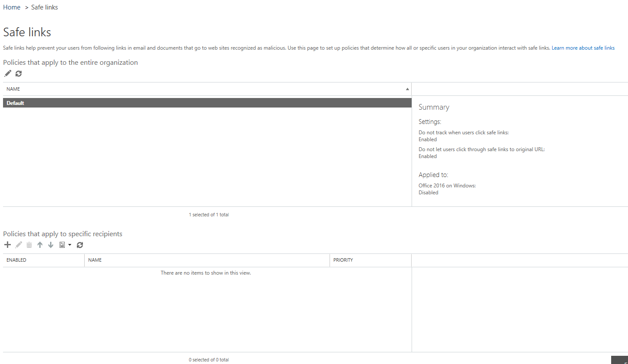Click 'Policies that apply to the entire organization' heading
The image size is (628, 364).
[x=70, y=62]
